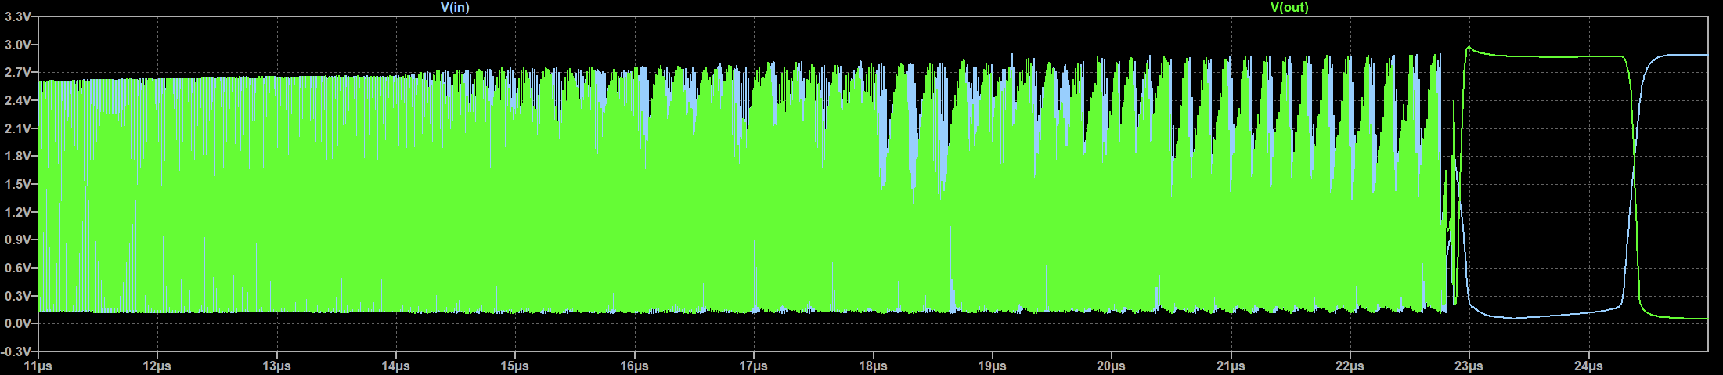Click the 12µs time axis label
This screenshot has height=375, width=1723.
pyautogui.click(x=157, y=366)
